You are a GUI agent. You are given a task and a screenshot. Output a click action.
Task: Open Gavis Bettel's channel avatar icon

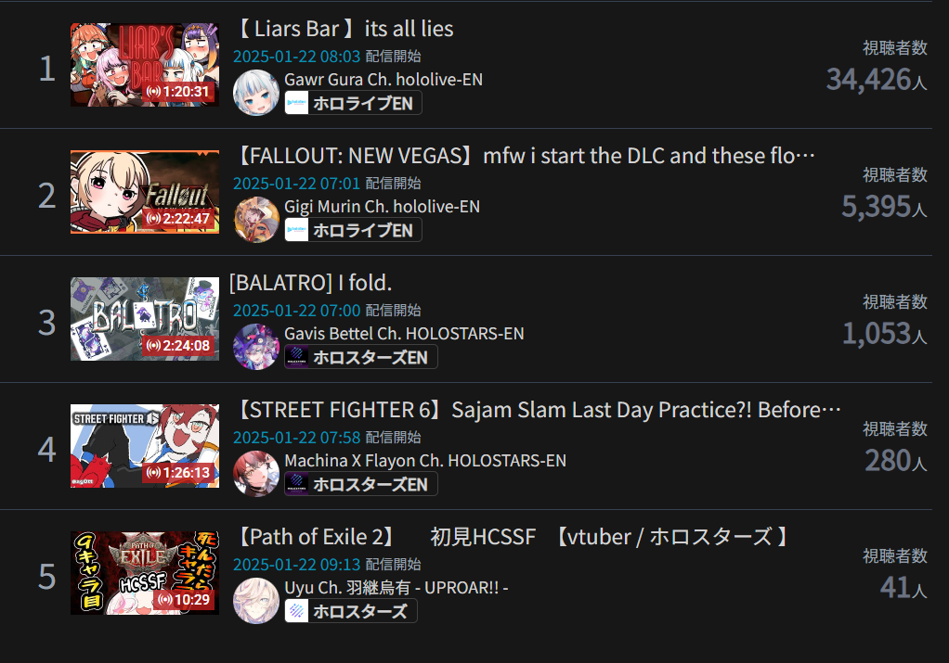(256, 346)
